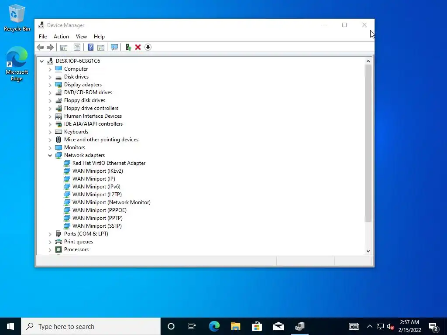Expand the Computer category
Image resolution: width=447 pixels, height=335 pixels.
click(x=50, y=69)
